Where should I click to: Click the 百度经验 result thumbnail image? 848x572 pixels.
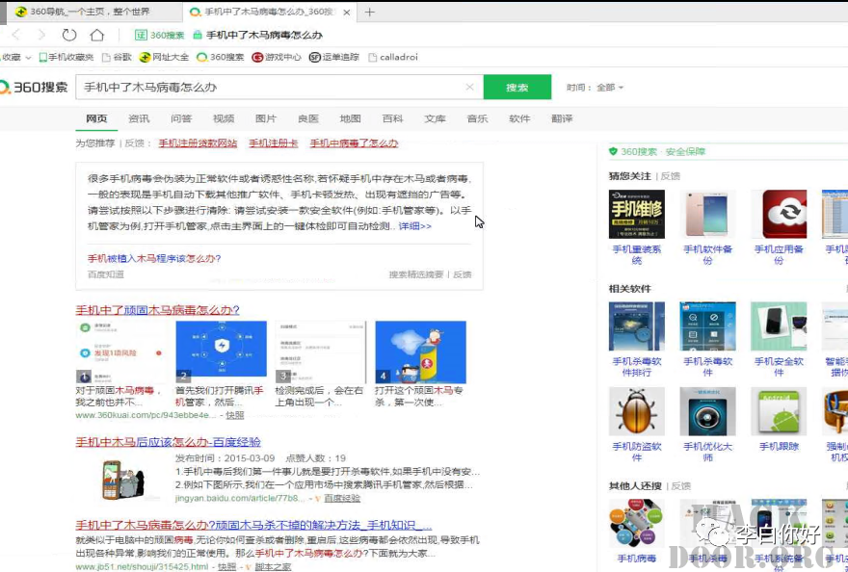(x=123, y=479)
